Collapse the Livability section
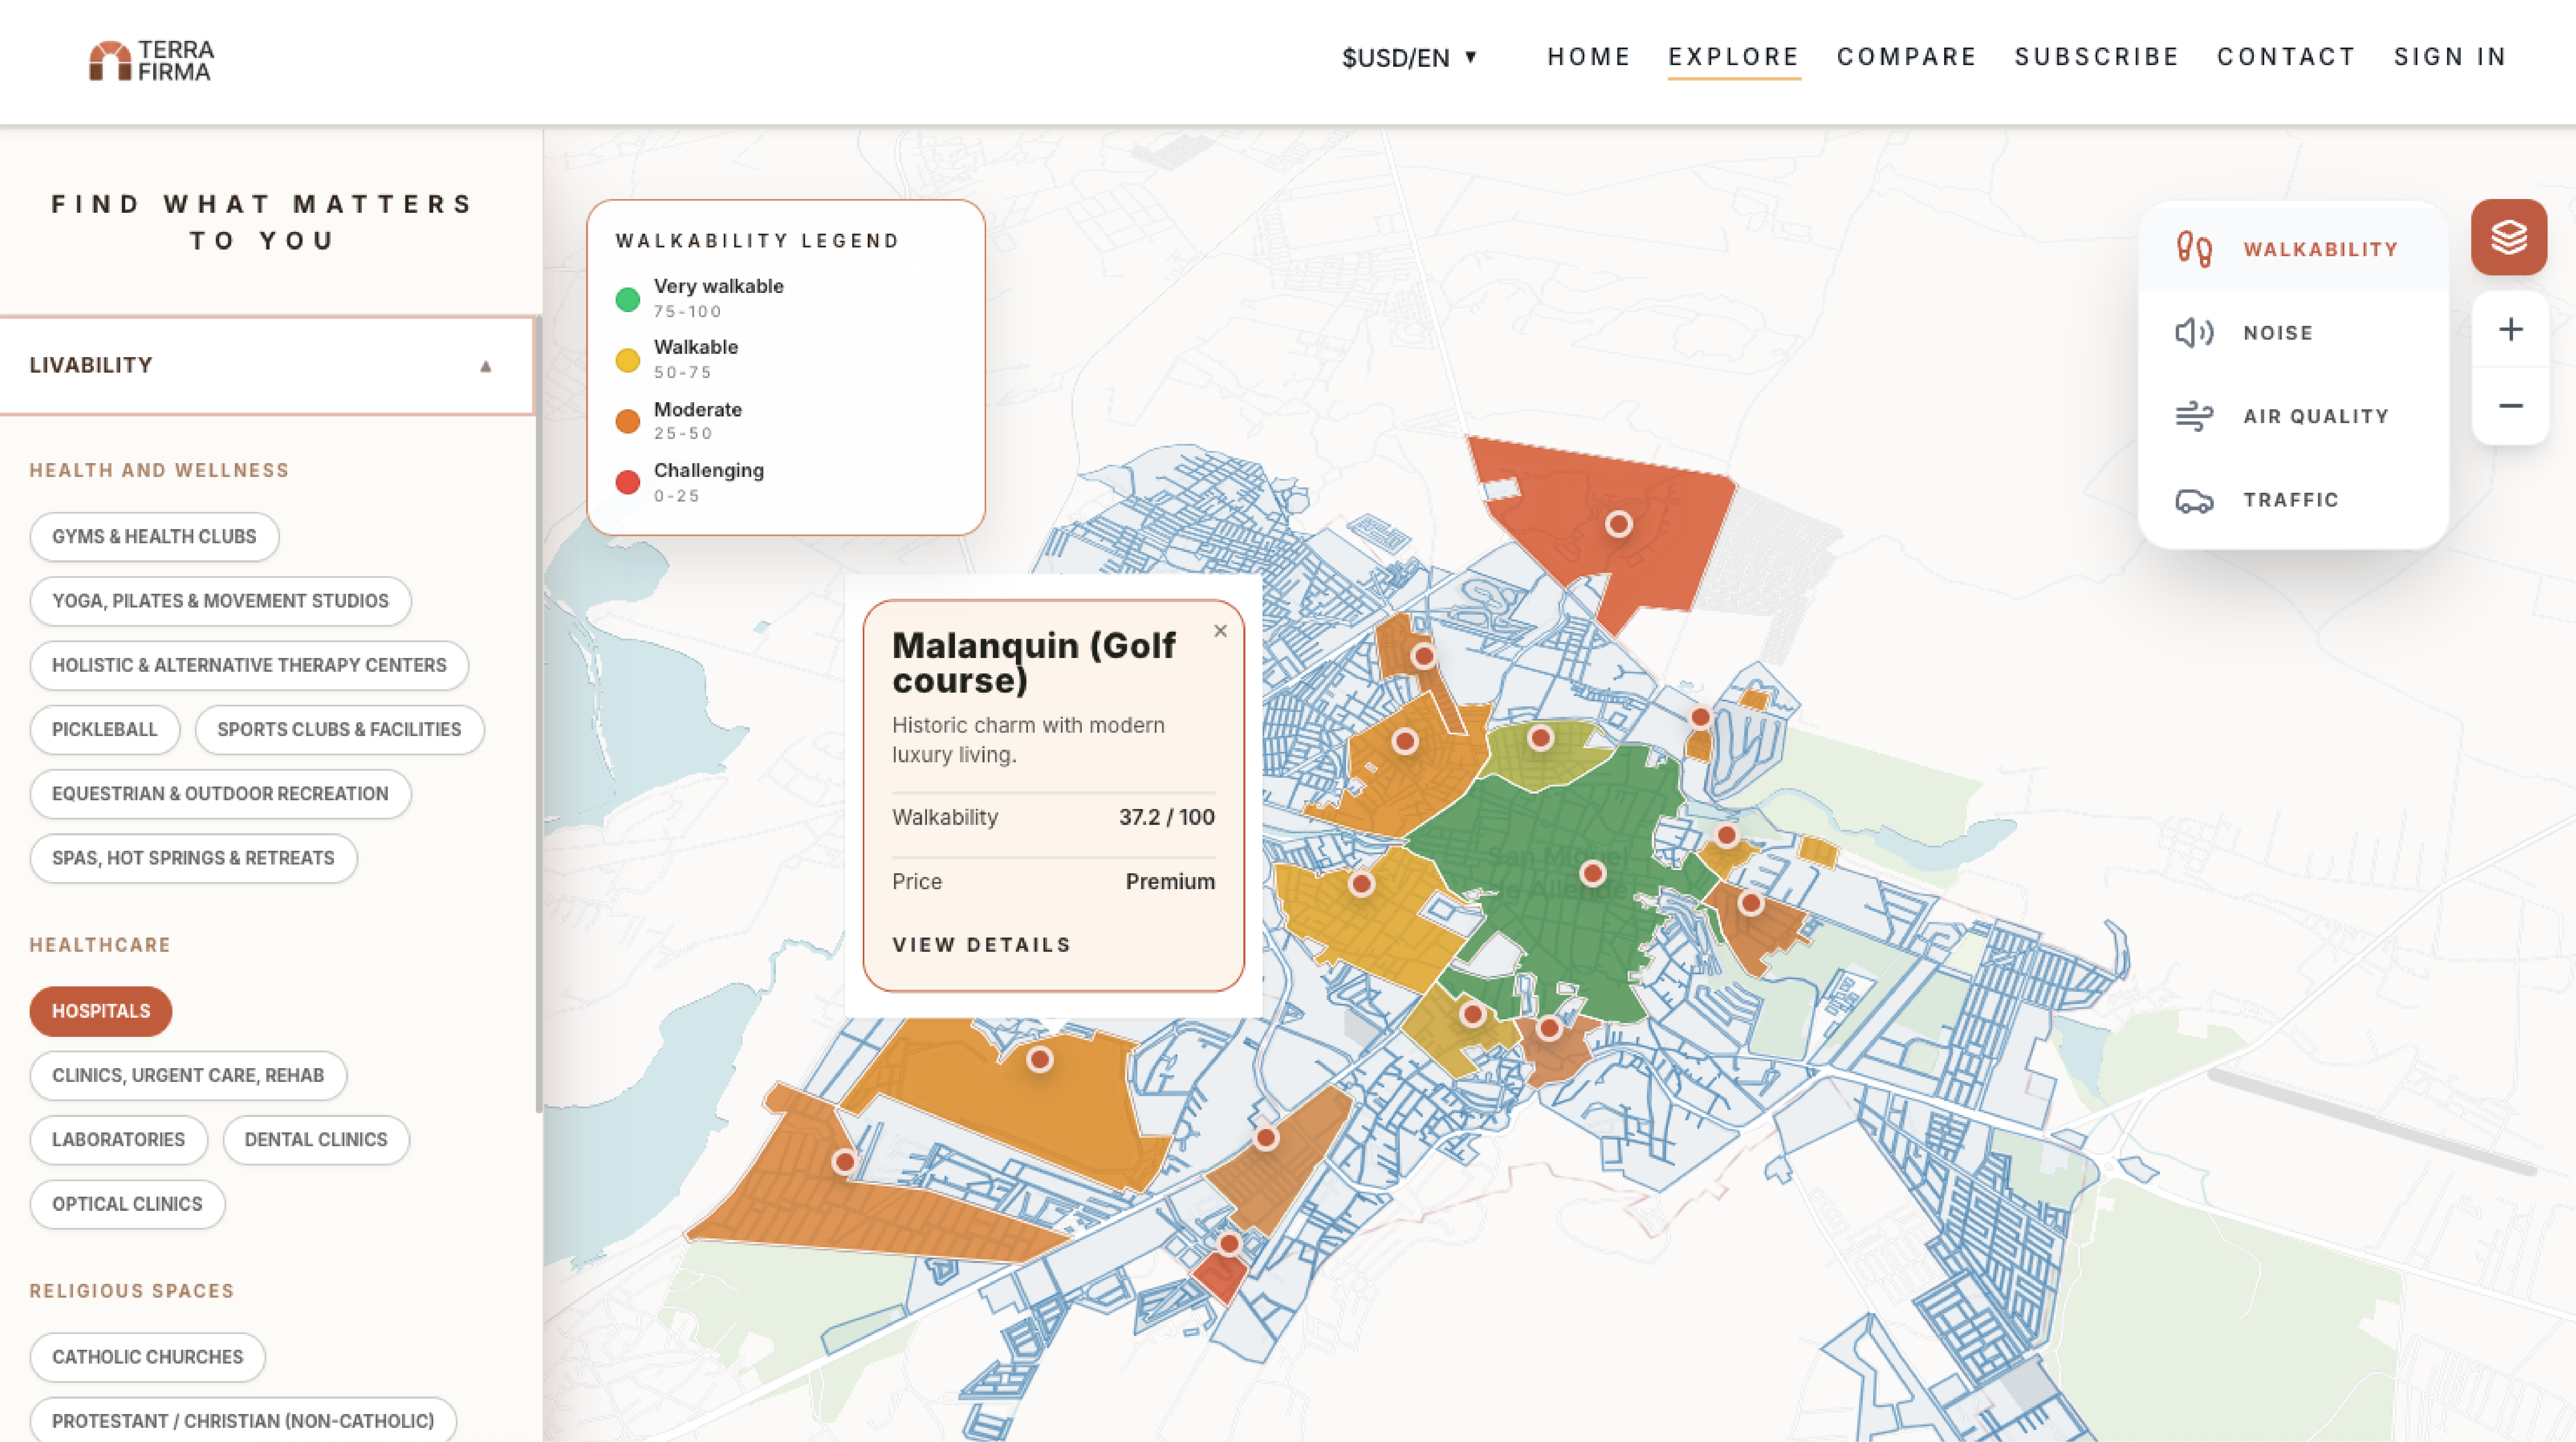 (x=485, y=366)
